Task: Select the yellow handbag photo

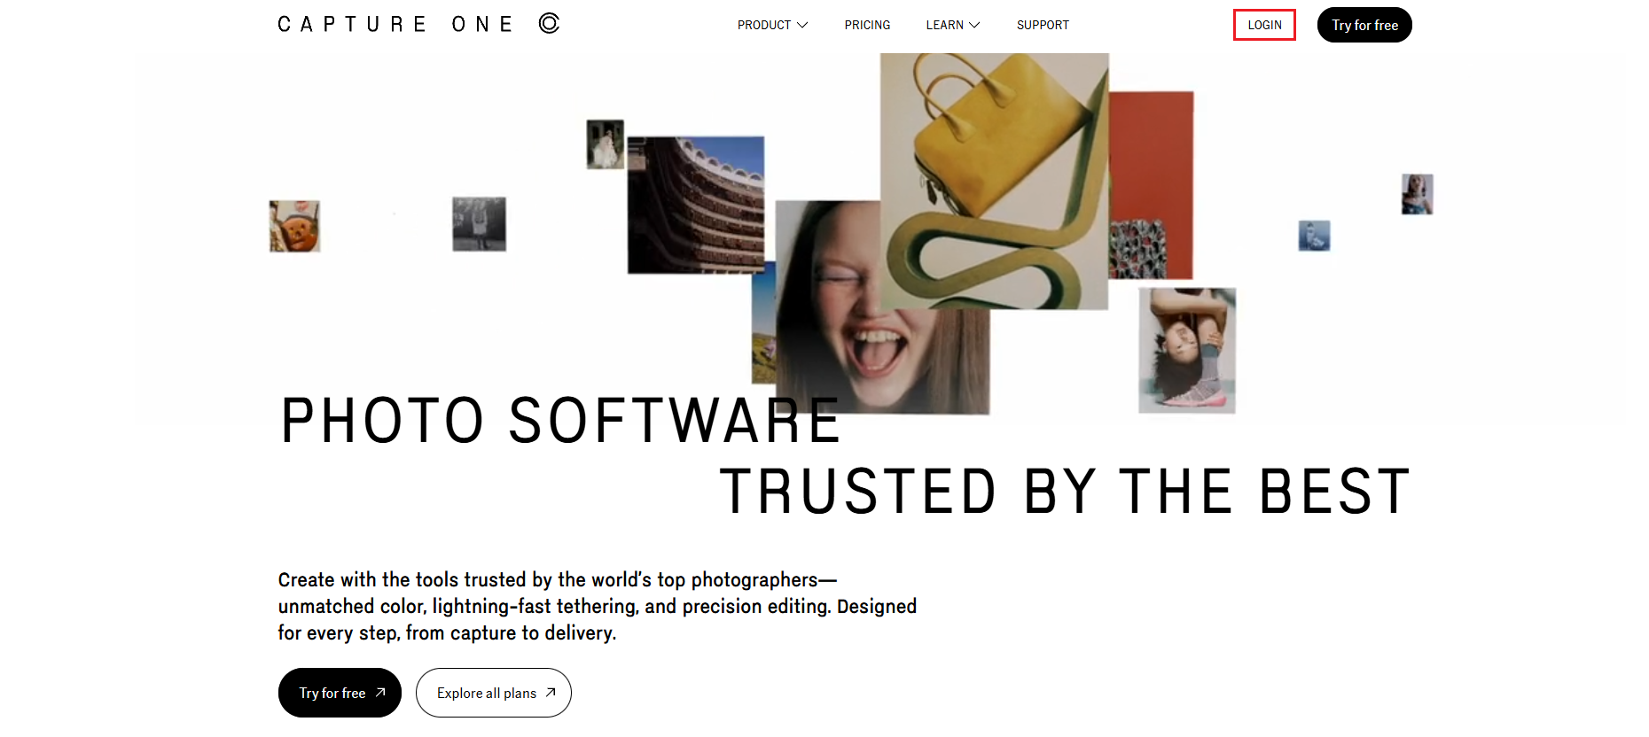Action: click(994, 181)
